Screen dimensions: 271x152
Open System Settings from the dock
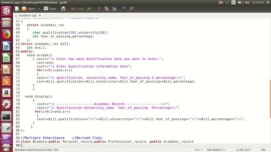(6, 105)
